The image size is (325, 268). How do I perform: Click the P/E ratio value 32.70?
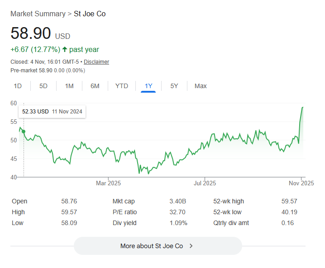[177, 212]
